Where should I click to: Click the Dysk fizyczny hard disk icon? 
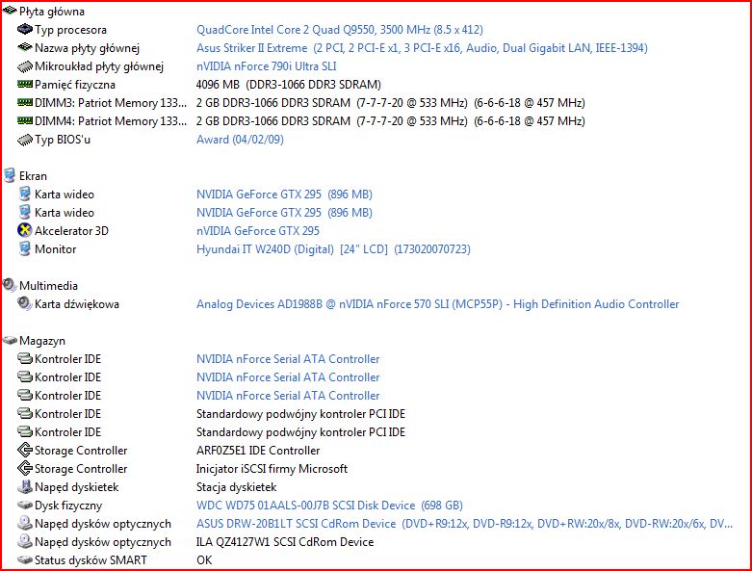click(x=25, y=506)
